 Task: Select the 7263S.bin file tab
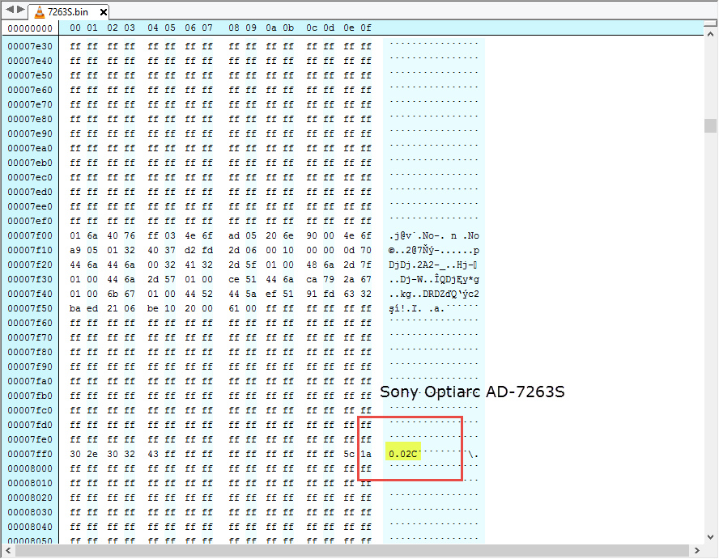pyautogui.click(x=69, y=12)
